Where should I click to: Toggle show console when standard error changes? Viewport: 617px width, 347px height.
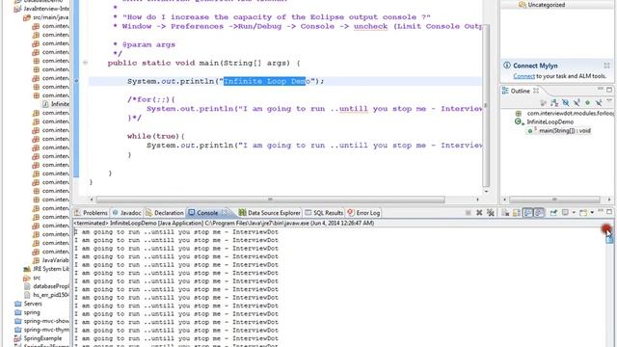(539, 213)
